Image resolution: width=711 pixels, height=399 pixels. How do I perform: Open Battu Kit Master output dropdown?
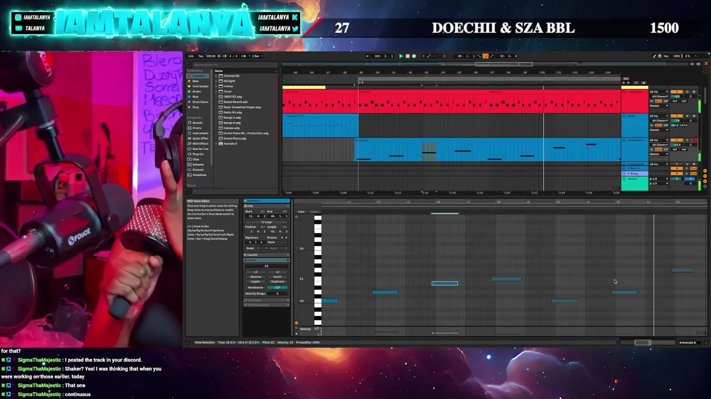pos(659,106)
